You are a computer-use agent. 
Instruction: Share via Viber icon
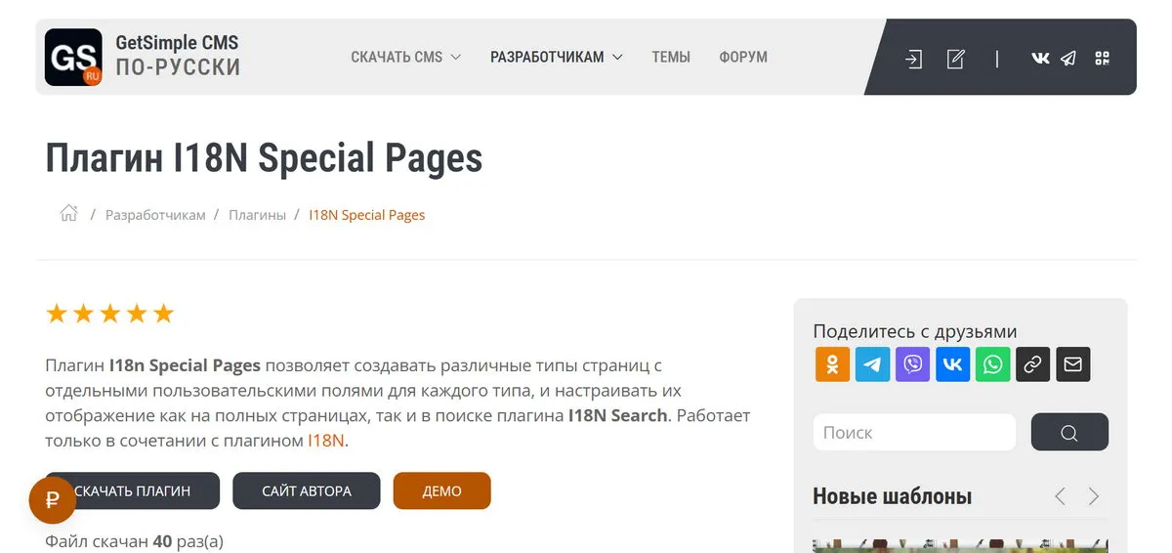912,364
